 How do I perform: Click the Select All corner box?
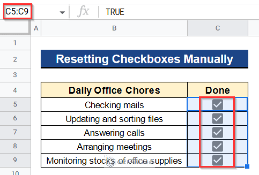point(15,28)
